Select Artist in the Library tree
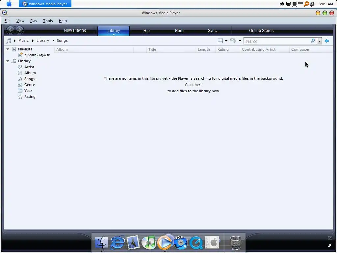 coord(29,67)
